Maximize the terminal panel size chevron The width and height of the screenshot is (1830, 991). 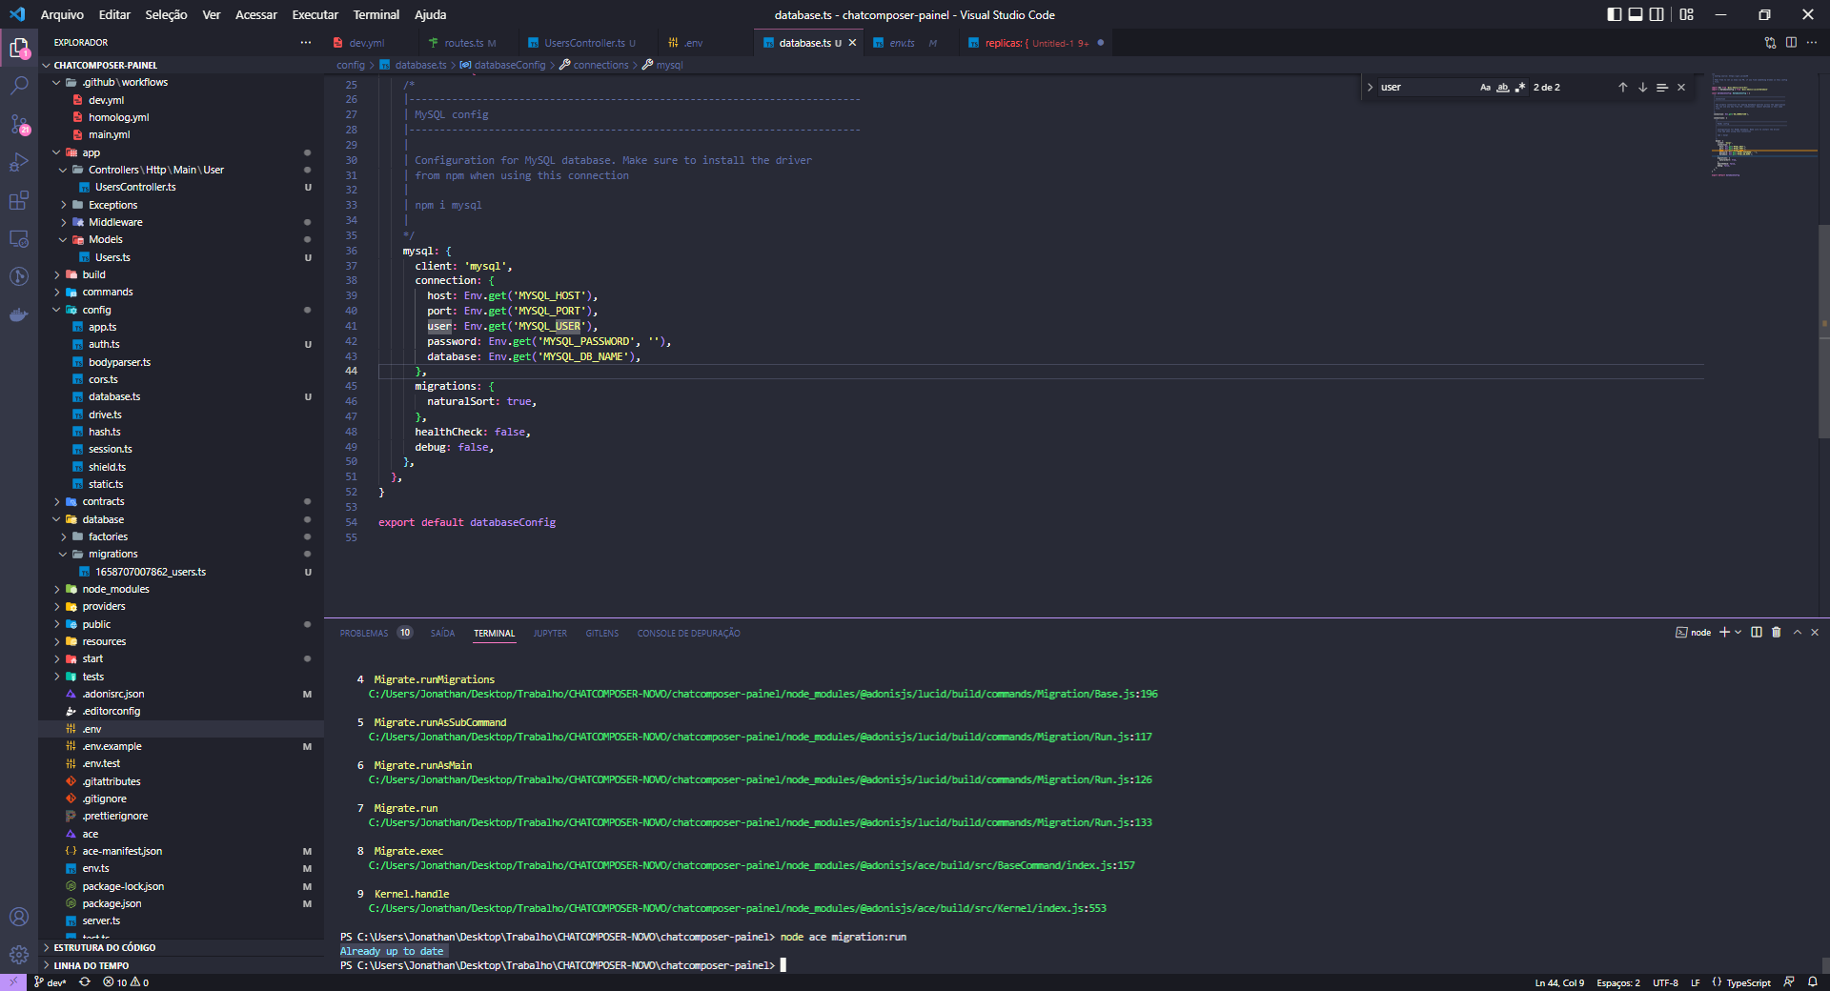1798,632
